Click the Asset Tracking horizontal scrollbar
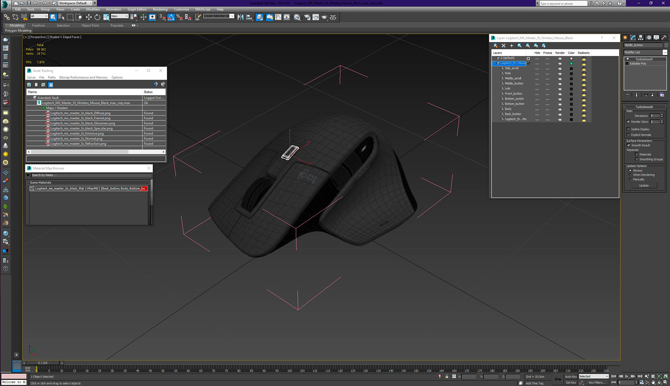 [x=96, y=152]
